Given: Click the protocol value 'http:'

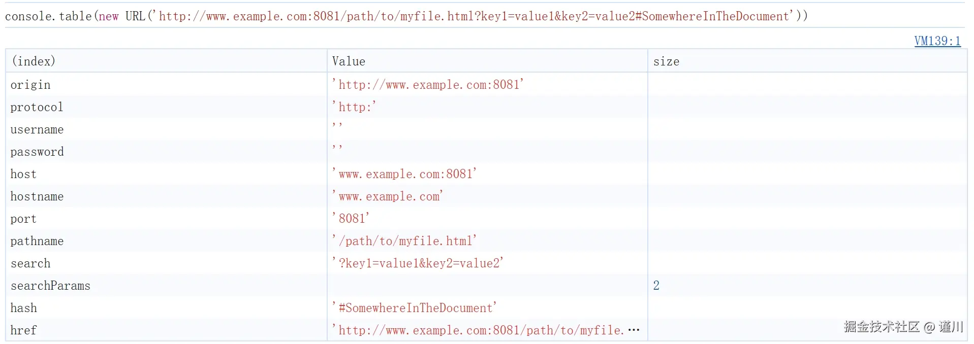Looking at the screenshot, I should click(x=354, y=107).
